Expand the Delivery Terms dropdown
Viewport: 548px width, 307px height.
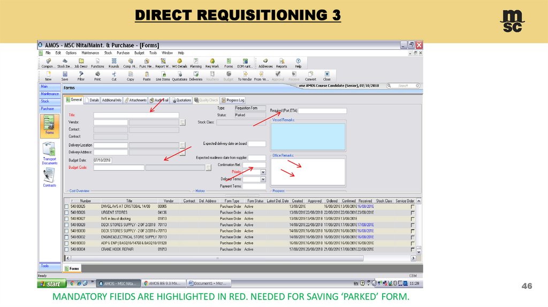(263, 179)
